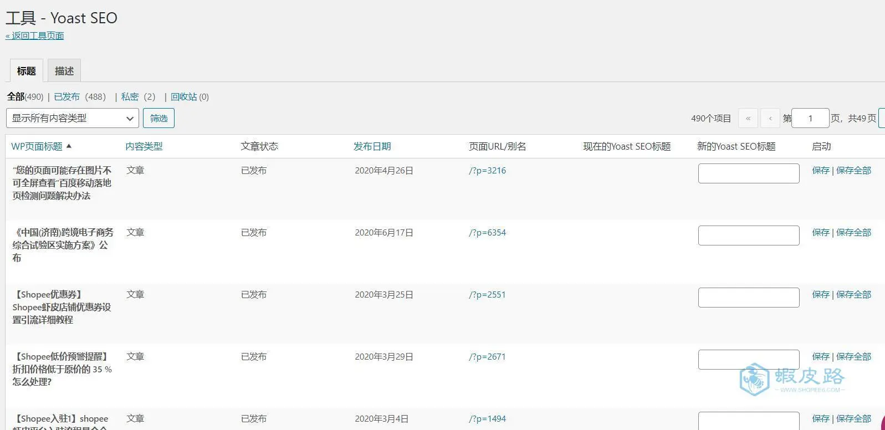Open page URL /?p=2551
This screenshot has height=430, width=885.
(x=487, y=295)
